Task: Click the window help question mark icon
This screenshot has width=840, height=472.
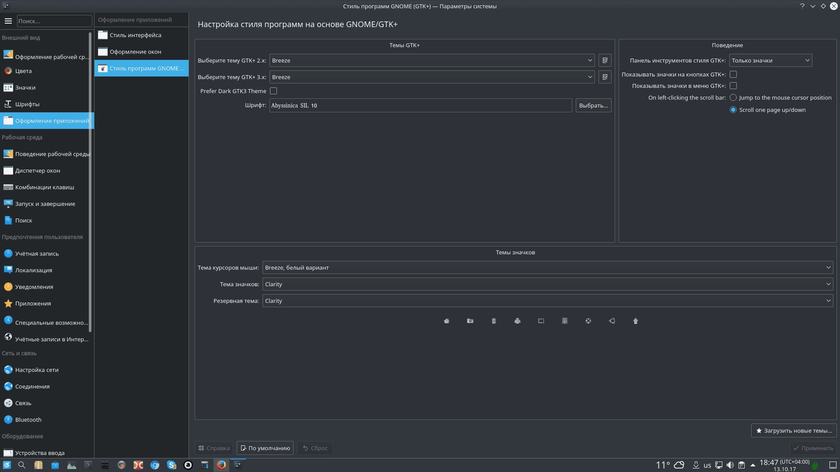Action: (x=802, y=6)
